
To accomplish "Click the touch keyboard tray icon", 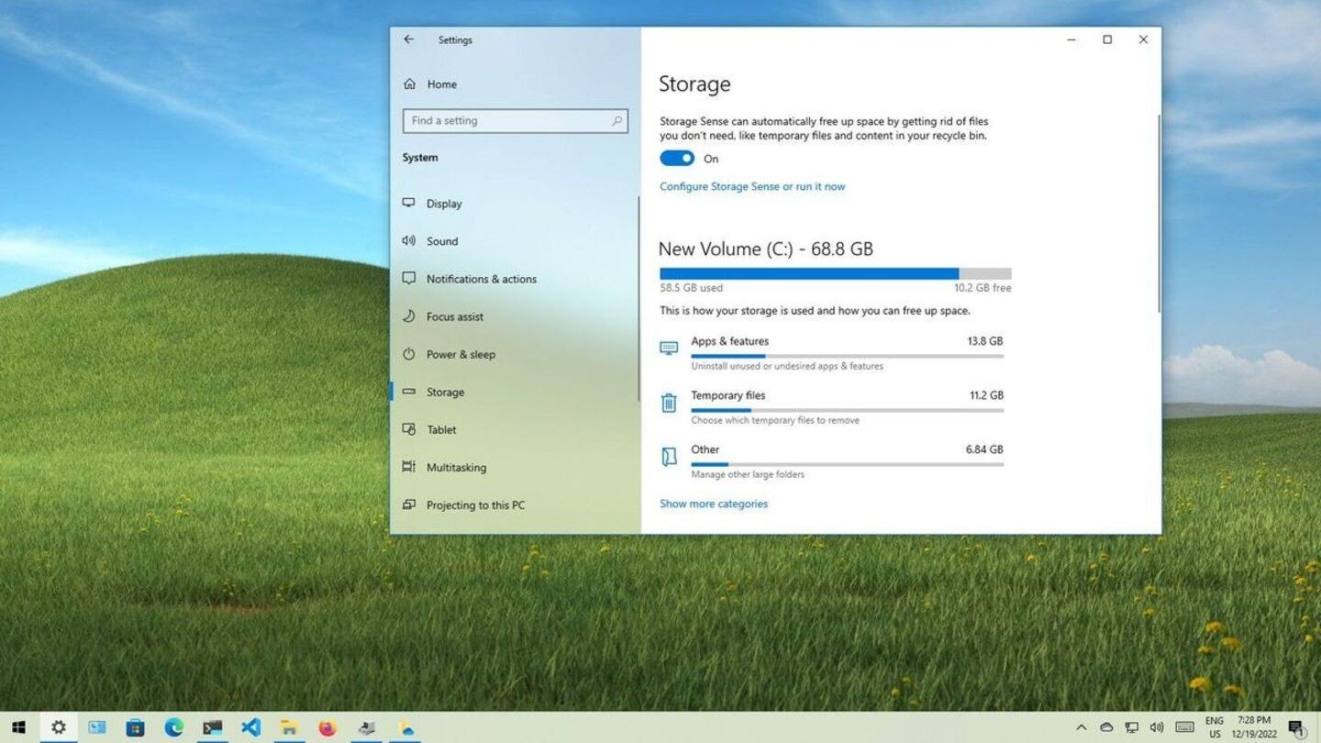I will point(1184,727).
